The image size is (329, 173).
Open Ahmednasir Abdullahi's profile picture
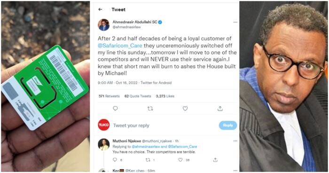point(104,24)
